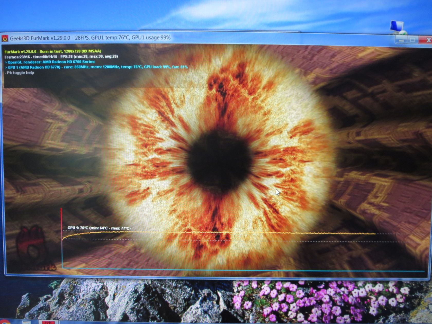This screenshot has width=432, height=324.
Task: Click the FurMark window title bar text
Action: point(90,38)
